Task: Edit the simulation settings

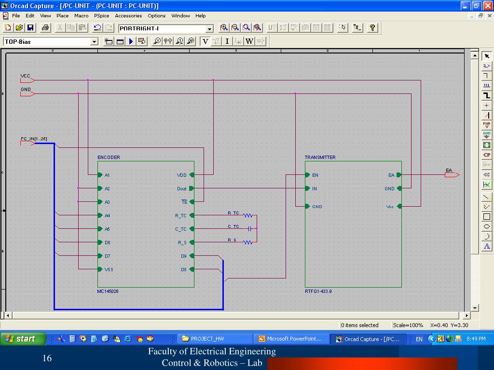Action: click(x=120, y=41)
